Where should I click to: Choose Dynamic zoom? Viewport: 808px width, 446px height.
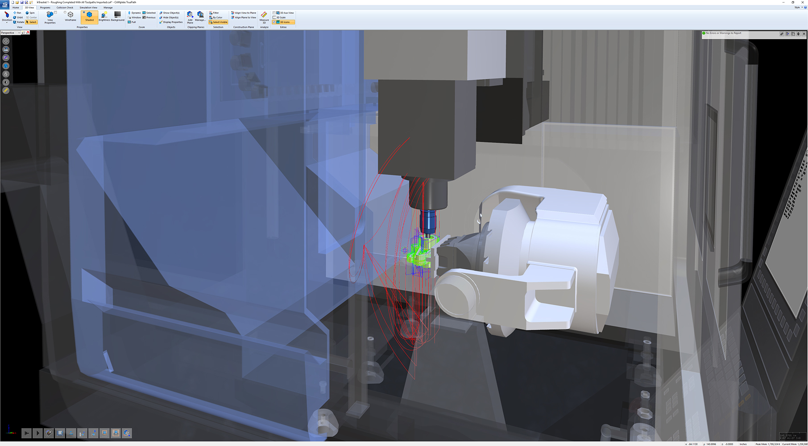tap(135, 13)
